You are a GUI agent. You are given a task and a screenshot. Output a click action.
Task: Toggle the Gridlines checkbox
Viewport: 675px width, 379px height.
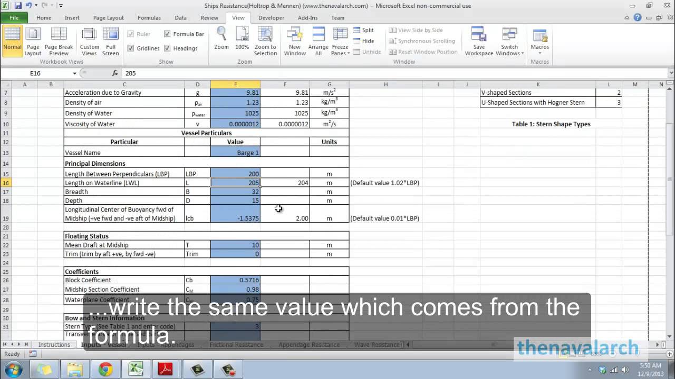tap(131, 48)
